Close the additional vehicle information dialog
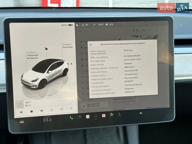The image size is (192, 144). point(91,45)
